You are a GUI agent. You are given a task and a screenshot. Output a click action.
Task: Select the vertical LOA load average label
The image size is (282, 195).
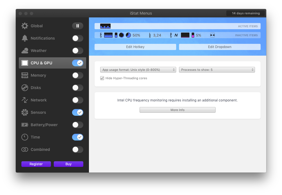click(150, 35)
